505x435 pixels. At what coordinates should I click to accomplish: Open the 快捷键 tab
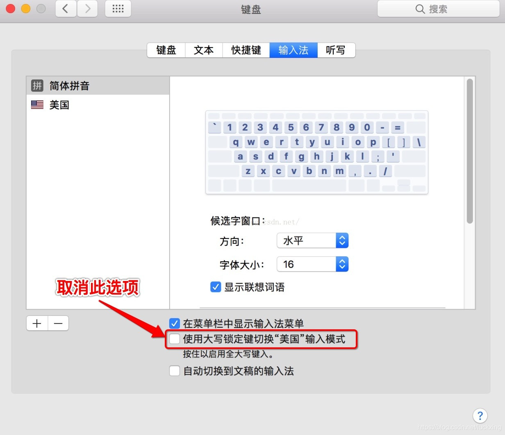[246, 50]
